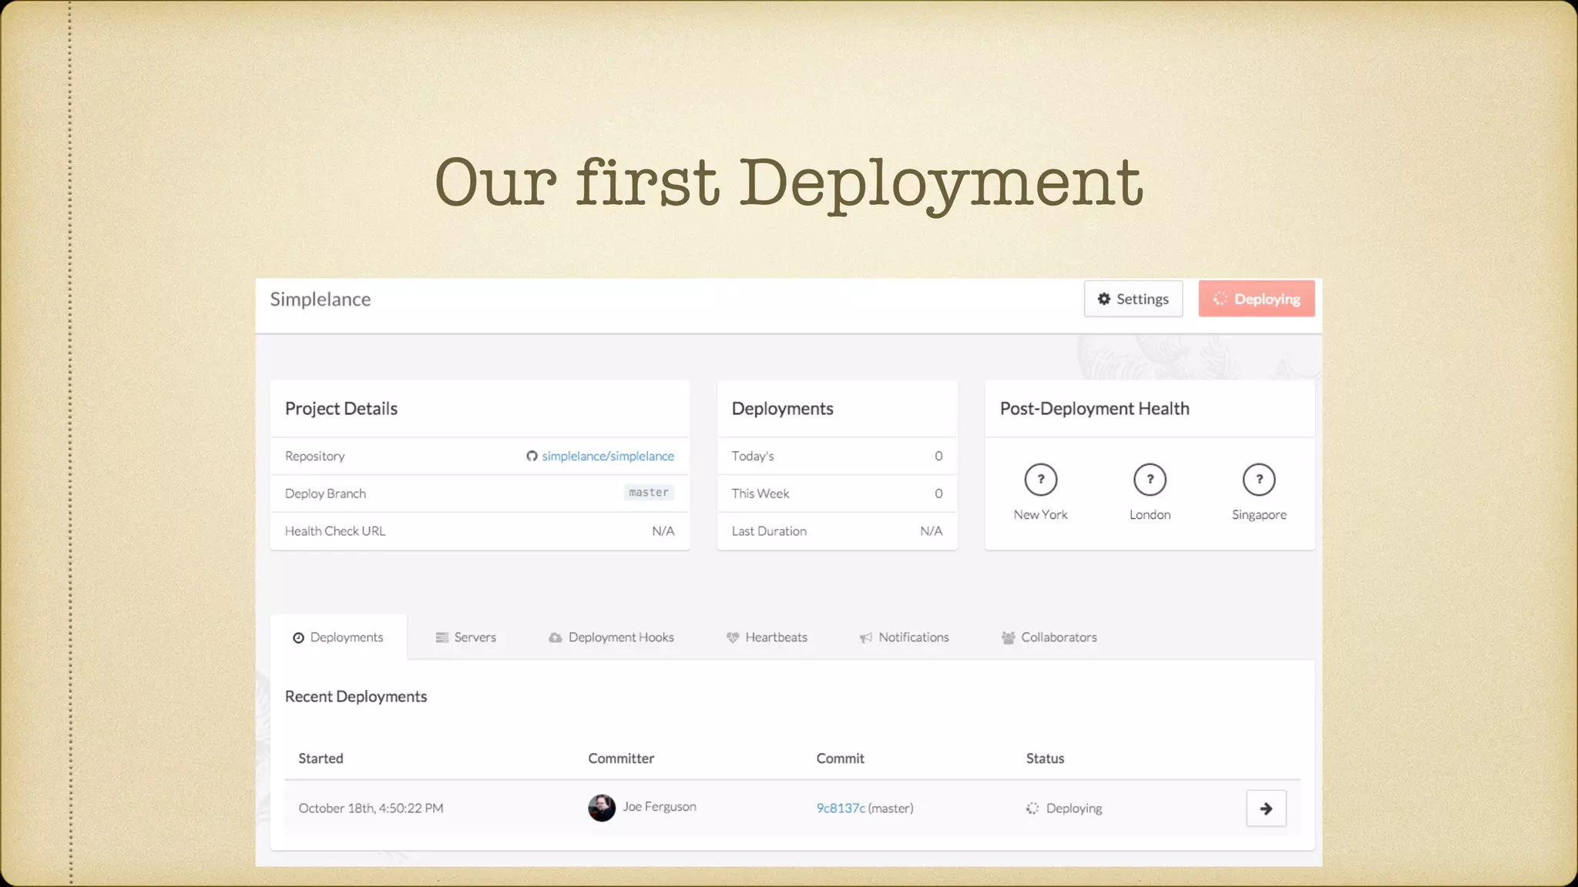View deployment details with the arrow button
Image resolution: width=1578 pixels, height=887 pixels.
tap(1266, 808)
